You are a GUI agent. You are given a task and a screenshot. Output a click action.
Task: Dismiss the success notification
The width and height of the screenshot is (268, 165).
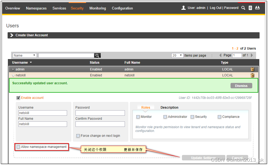coord(241,86)
